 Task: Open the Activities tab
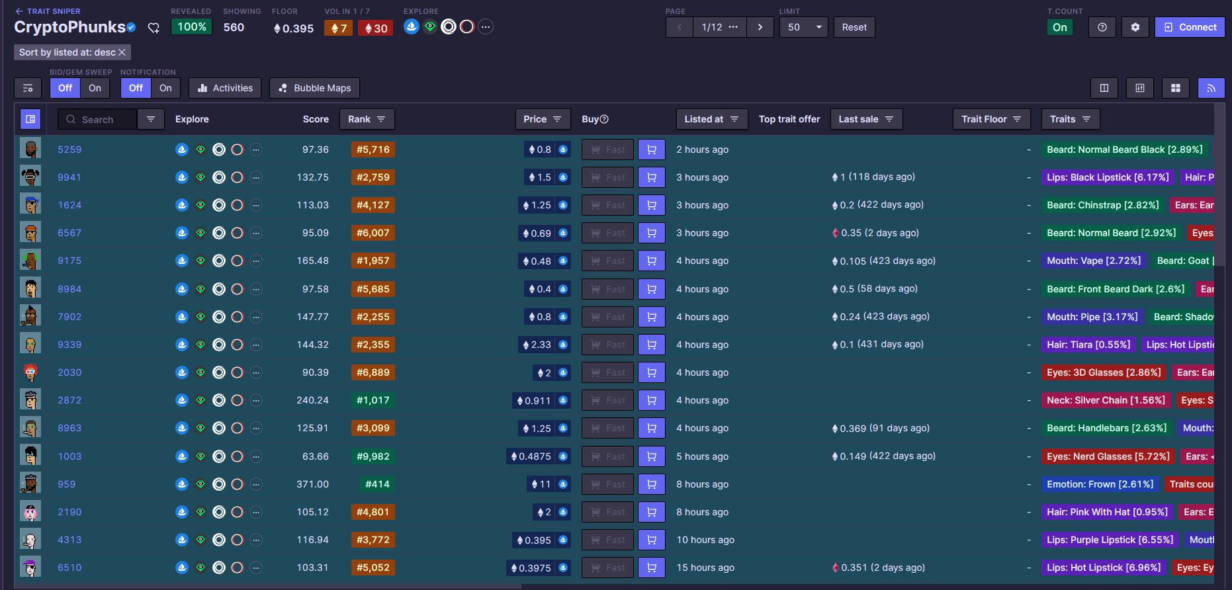click(x=225, y=88)
